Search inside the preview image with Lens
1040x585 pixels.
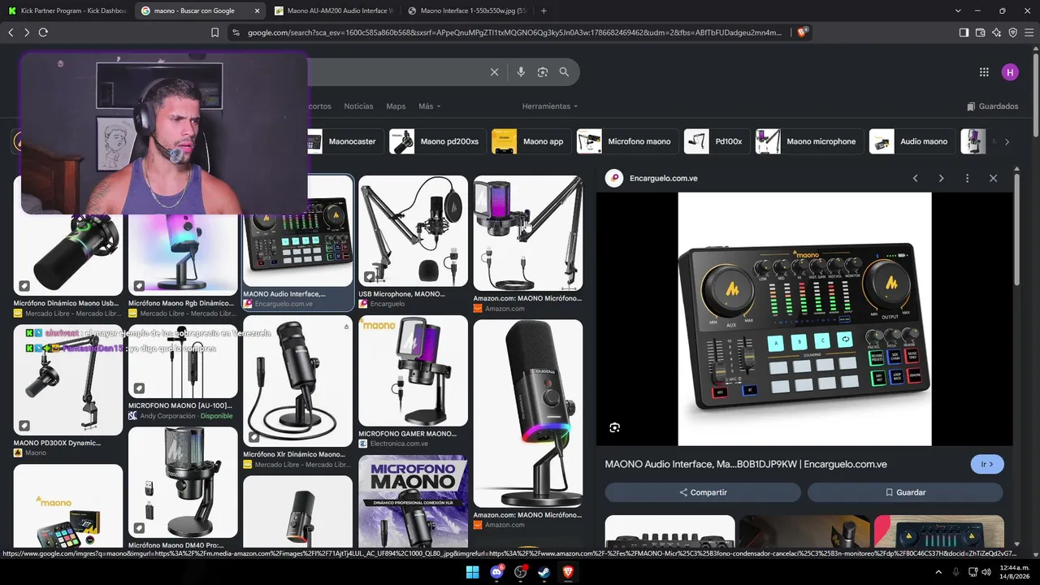pos(615,427)
